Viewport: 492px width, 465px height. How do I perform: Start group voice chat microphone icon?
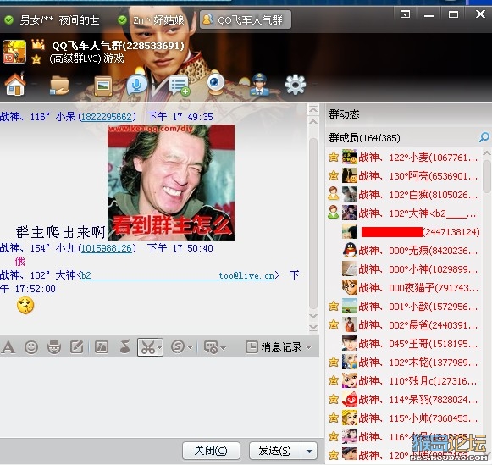pyautogui.click(x=137, y=84)
